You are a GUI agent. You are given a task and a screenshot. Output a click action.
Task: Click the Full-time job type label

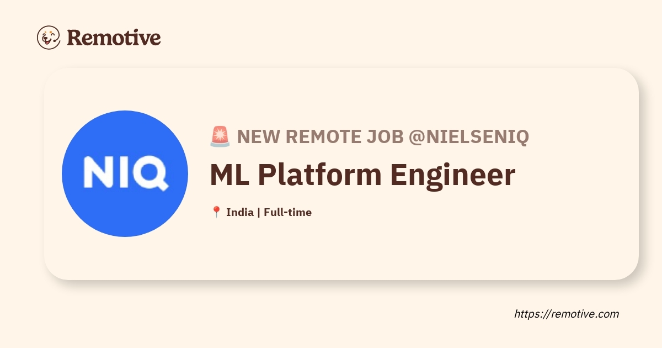(287, 212)
